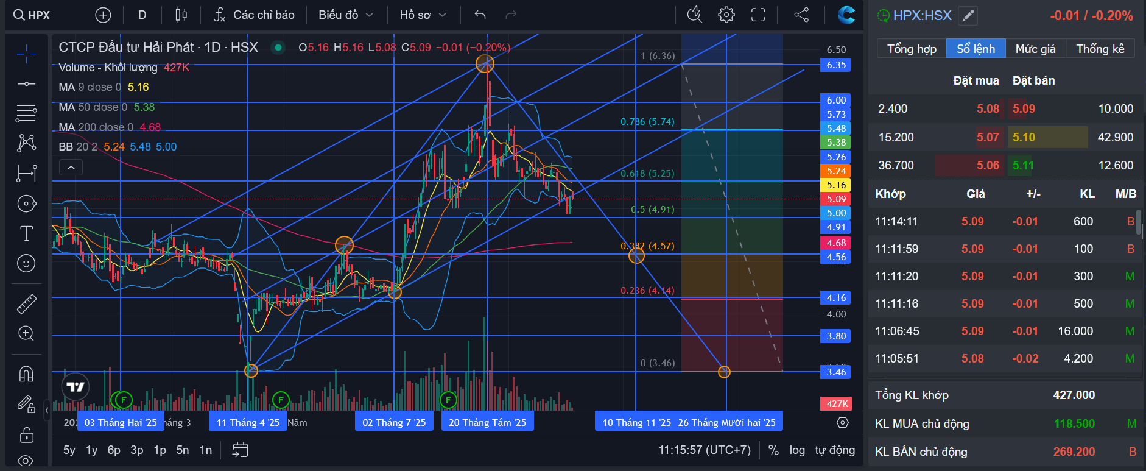Image resolution: width=1146 pixels, height=471 pixels.
Task: Toggle hide all drawings eye icon
Action: point(26,461)
